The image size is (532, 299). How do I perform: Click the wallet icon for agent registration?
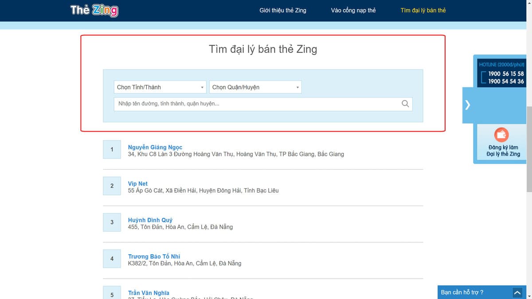[x=501, y=134]
